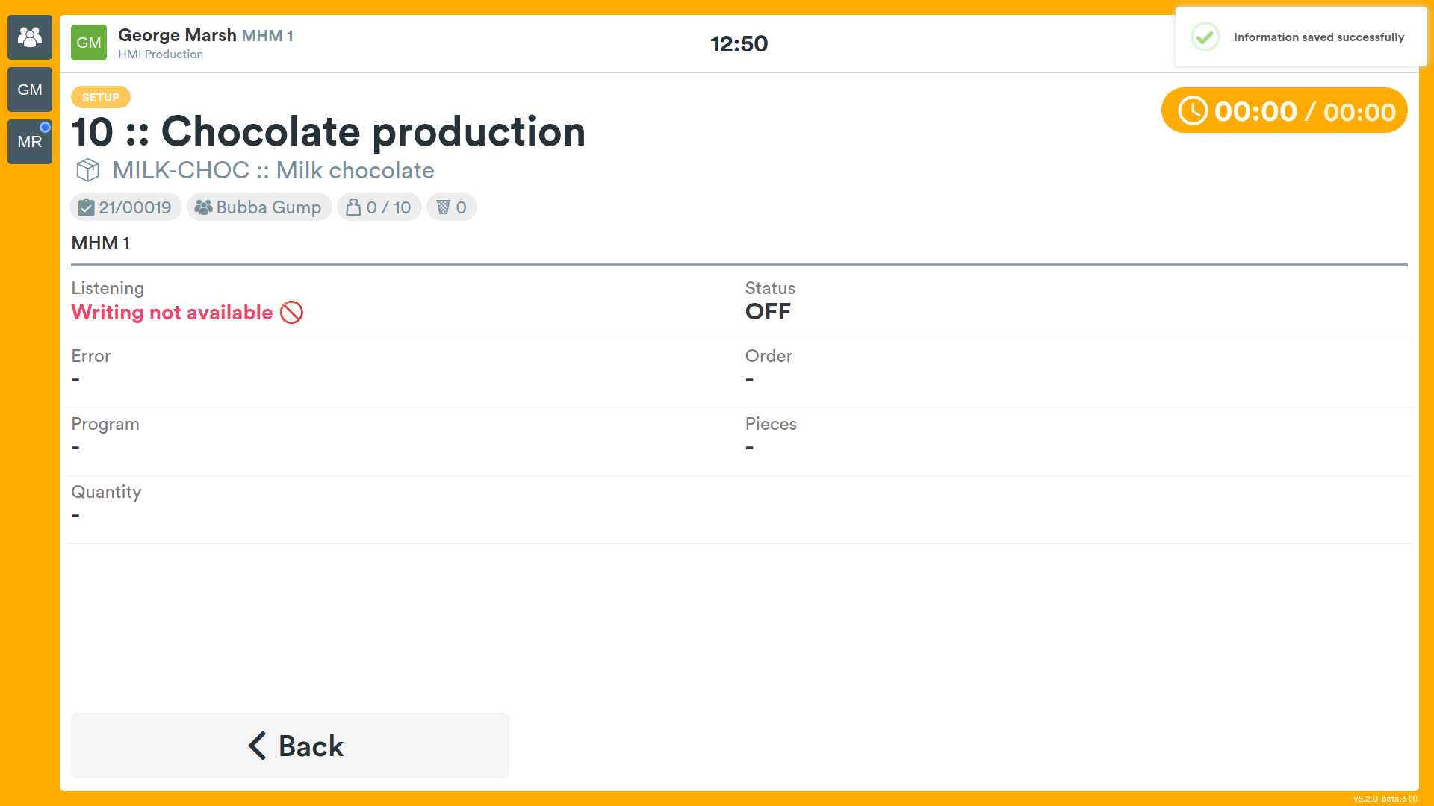Click the SETUP status badge
The height and width of the screenshot is (806, 1434).
pyautogui.click(x=101, y=97)
